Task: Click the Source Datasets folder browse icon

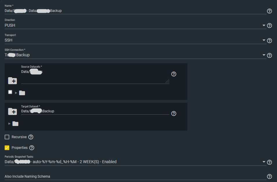Action: 12,81
